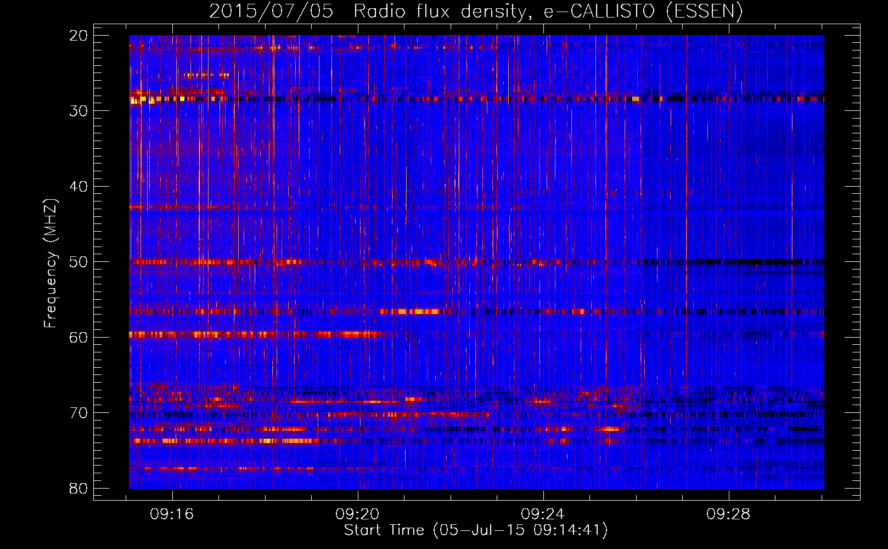Image resolution: width=888 pixels, height=549 pixels.
Task: Click the 'Start Time (05-Jul-15 09:14:41)' axis label
Action: click(476, 530)
